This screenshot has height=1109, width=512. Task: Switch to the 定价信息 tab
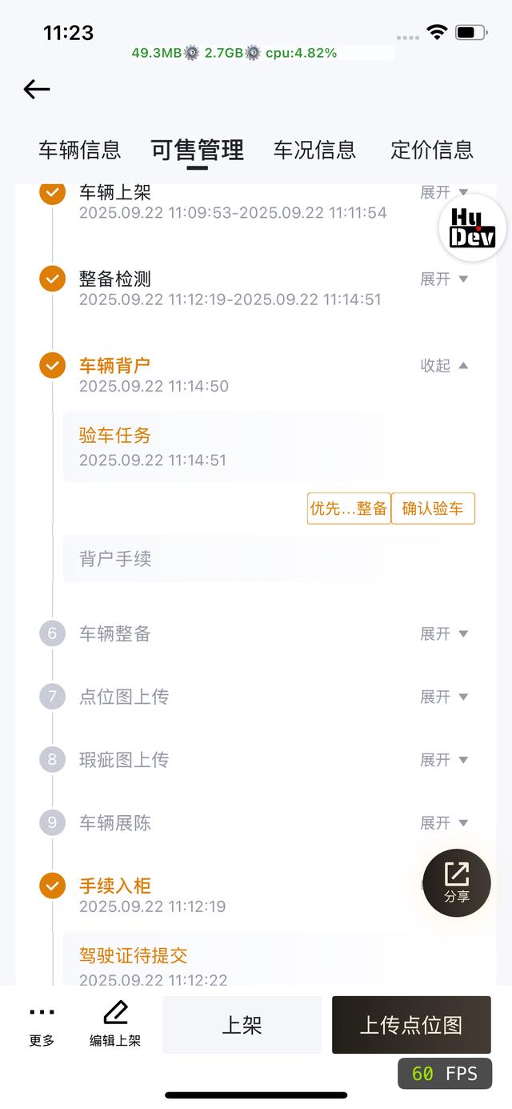pyautogui.click(x=432, y=150)
